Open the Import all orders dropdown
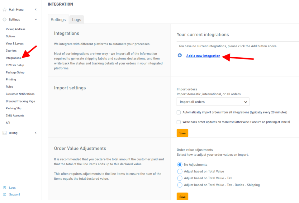 click(213, 102)
